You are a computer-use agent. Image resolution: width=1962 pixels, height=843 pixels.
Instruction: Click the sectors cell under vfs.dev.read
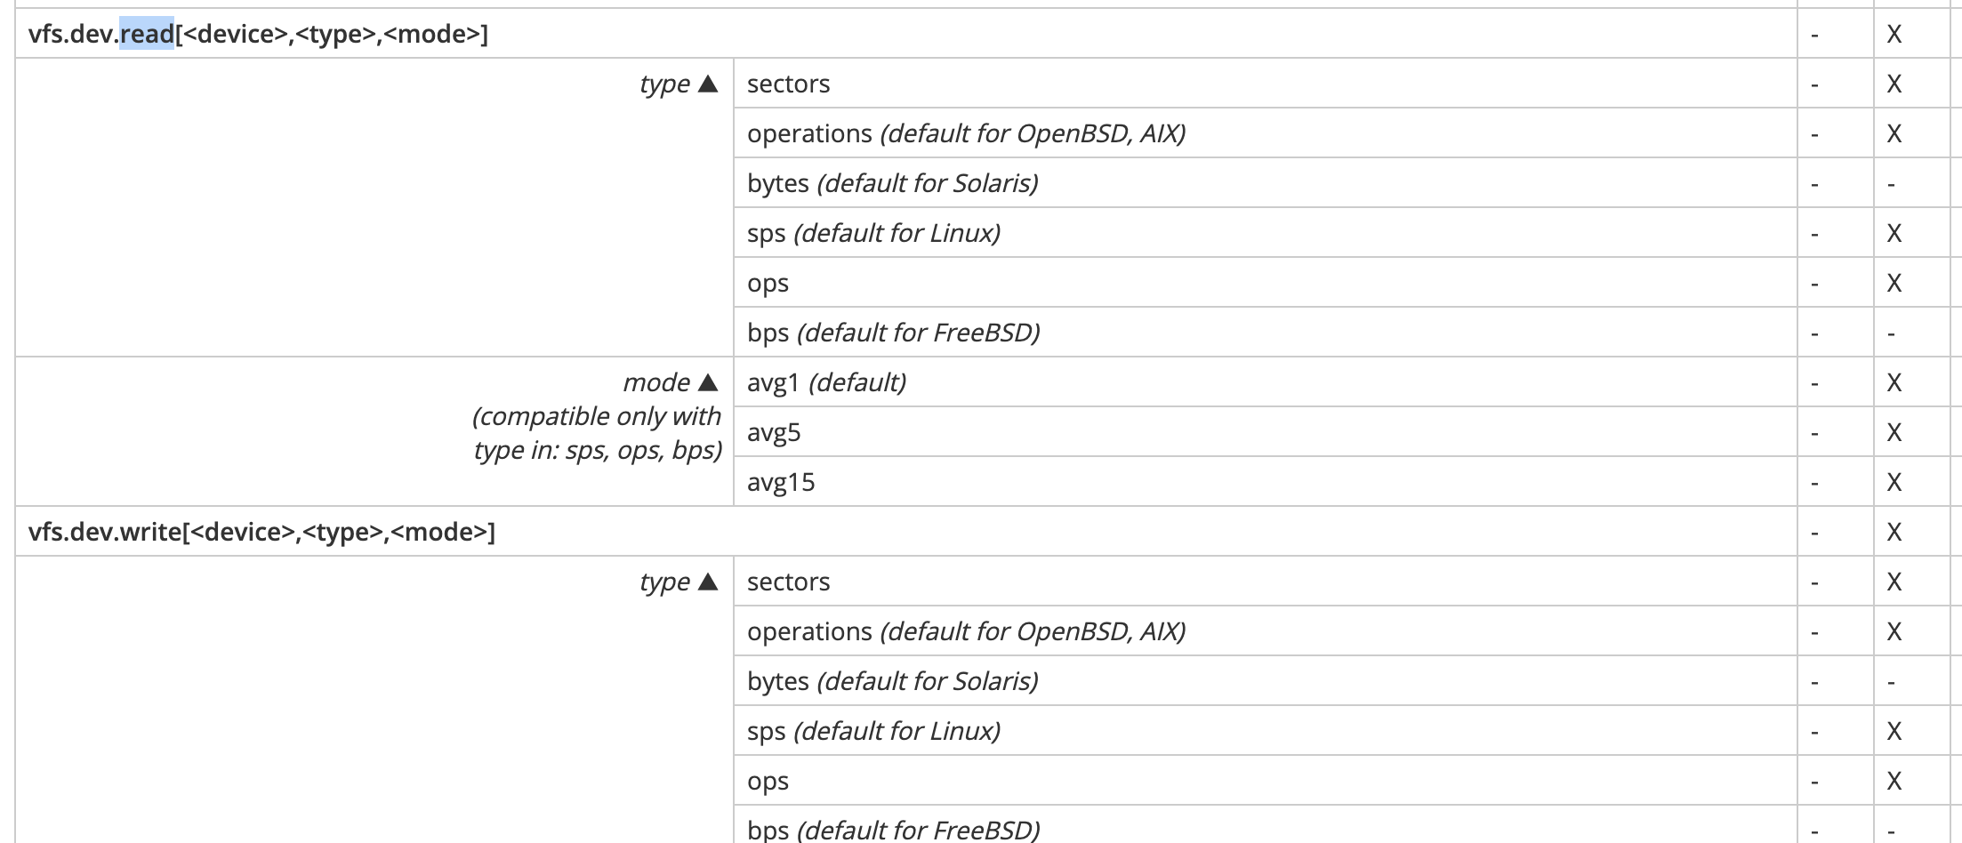(1265, 84)
